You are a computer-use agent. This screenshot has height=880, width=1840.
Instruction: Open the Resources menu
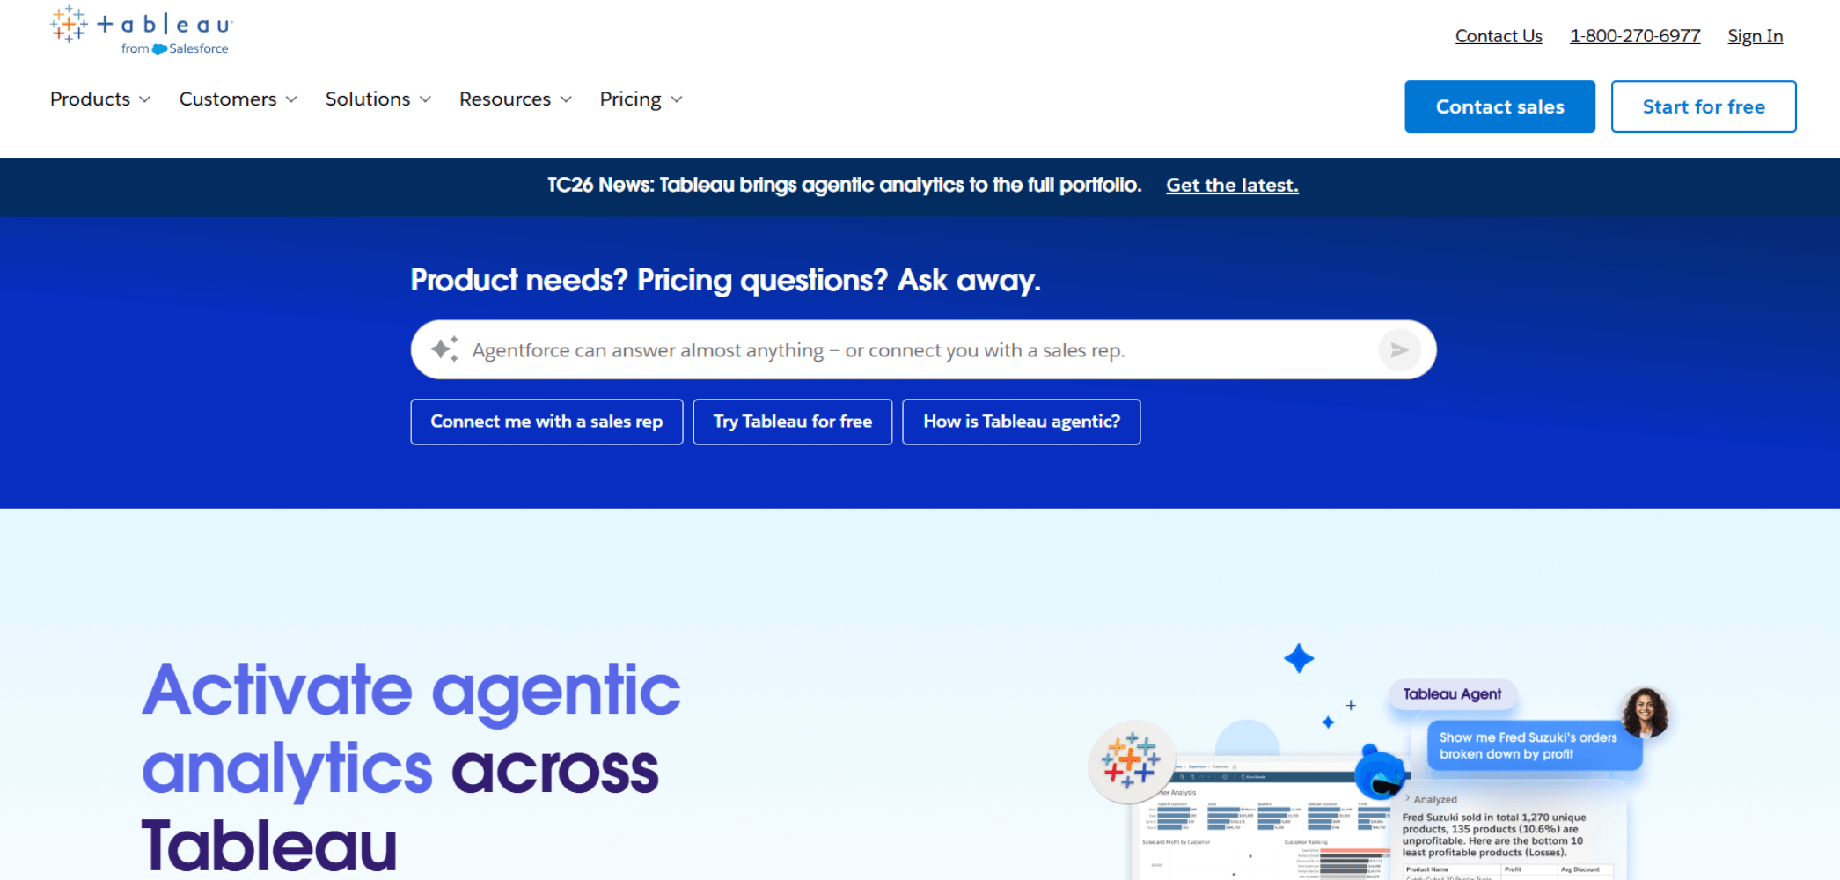[516, 99]
